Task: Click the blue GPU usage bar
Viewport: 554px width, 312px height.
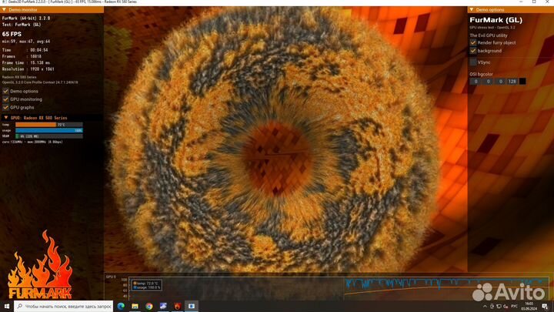Action: [49, 130]
